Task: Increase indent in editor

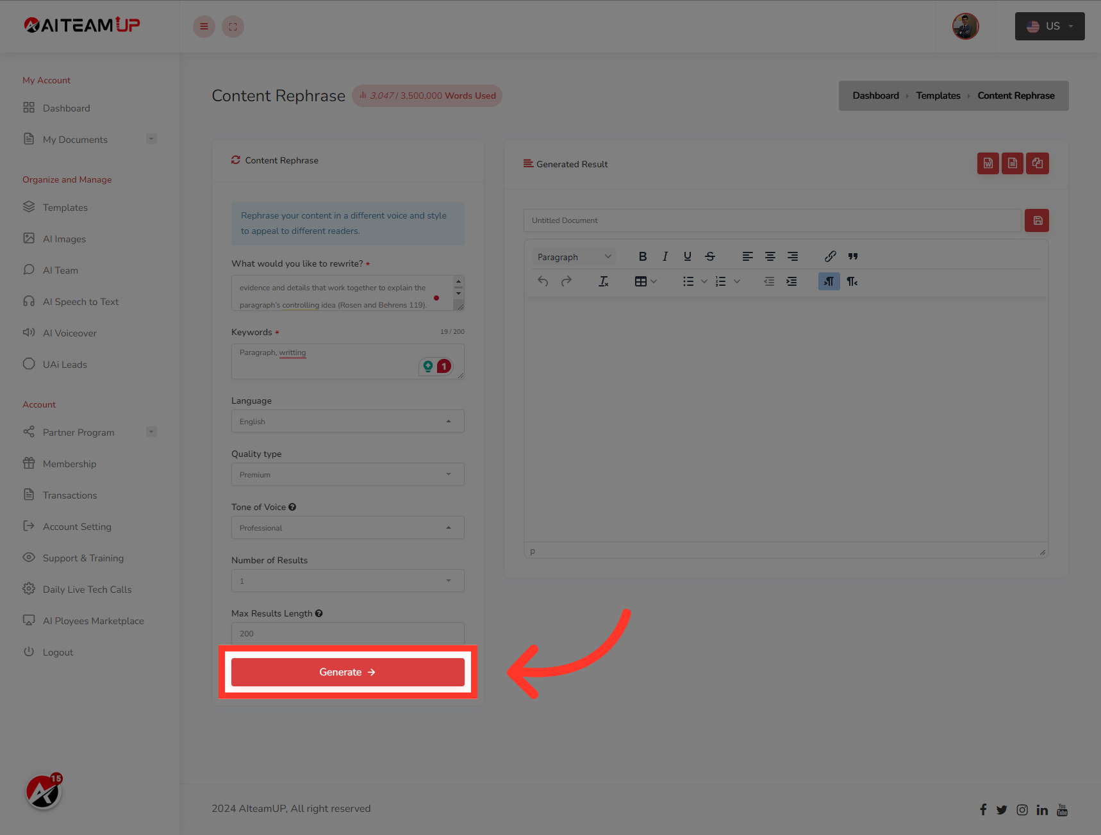Action: click(x=791, y=281)
